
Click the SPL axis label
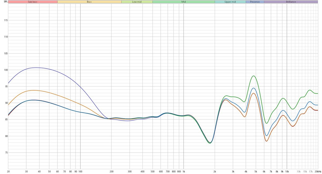3,2
